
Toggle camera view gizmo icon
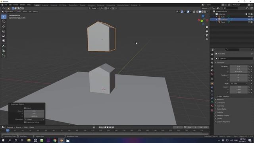[207, 35]
